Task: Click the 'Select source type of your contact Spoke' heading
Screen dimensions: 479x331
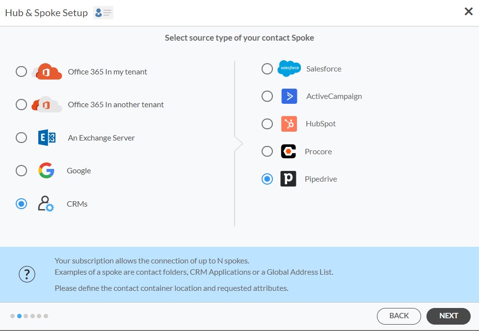Action: [239, 38]
